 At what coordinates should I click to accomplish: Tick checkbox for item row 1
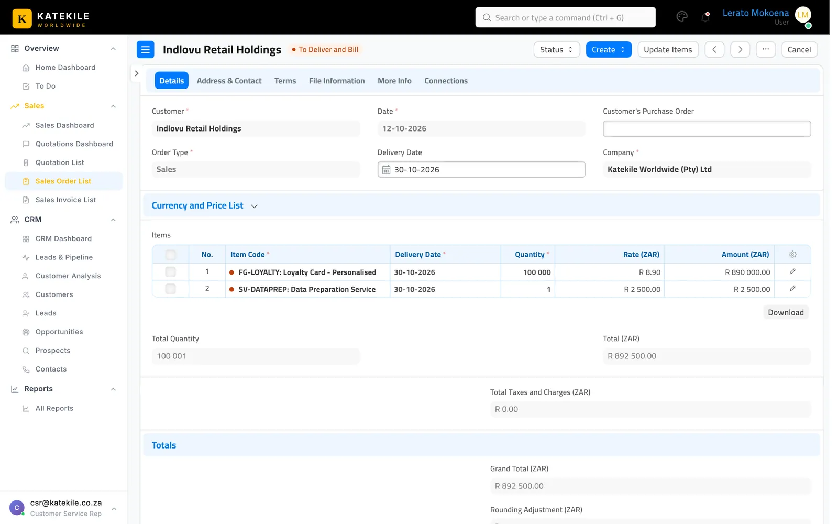(170, 272)
